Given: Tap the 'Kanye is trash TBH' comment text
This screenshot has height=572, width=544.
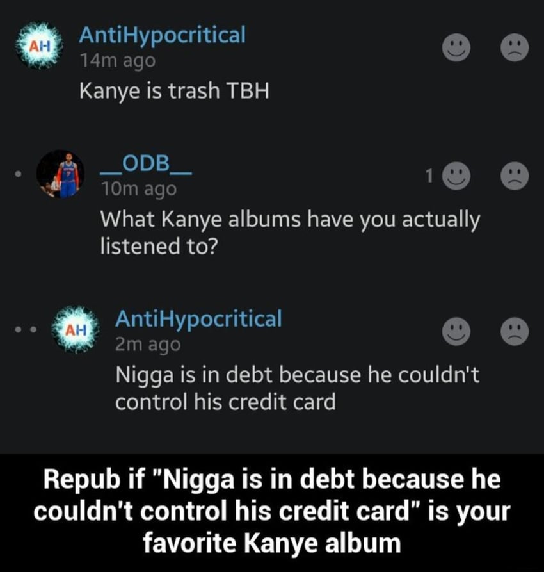Looking at the screenshot, I should (174, 90).
